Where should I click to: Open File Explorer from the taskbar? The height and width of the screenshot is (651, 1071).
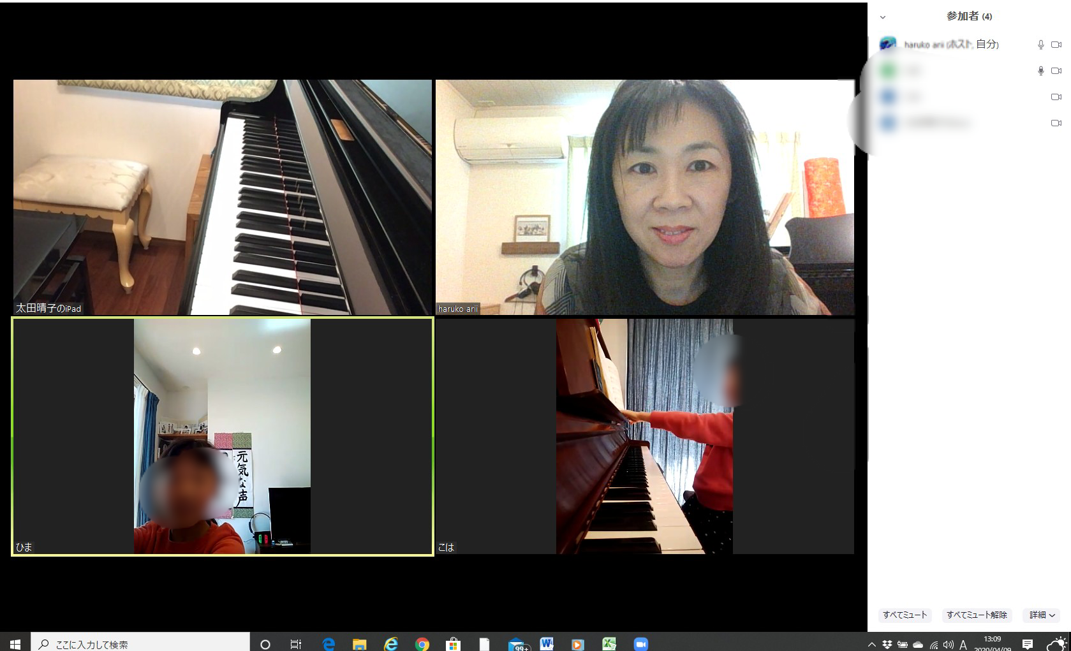(359, 644)
